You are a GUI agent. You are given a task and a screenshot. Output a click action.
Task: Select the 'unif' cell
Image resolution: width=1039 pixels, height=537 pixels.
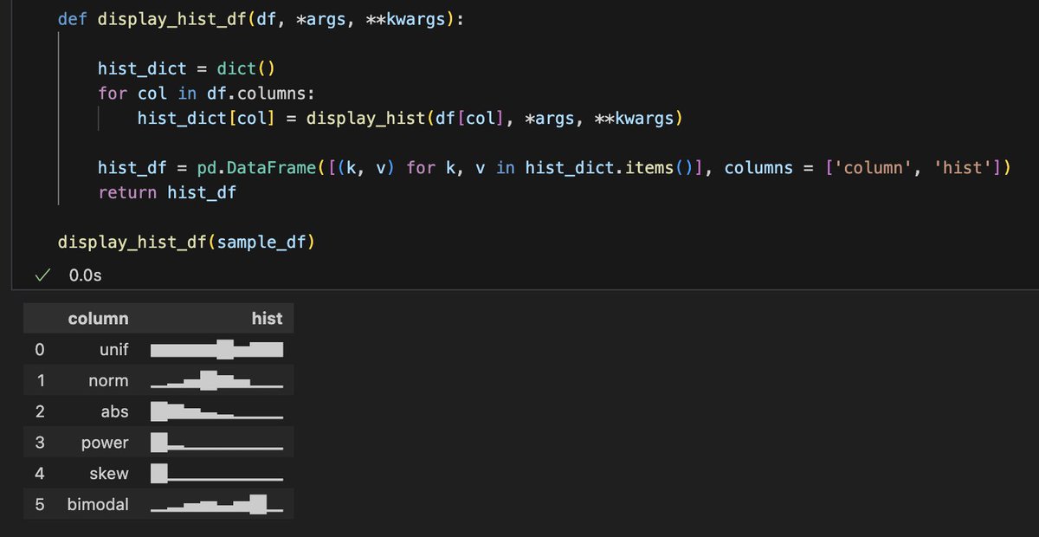pos(113,350)
